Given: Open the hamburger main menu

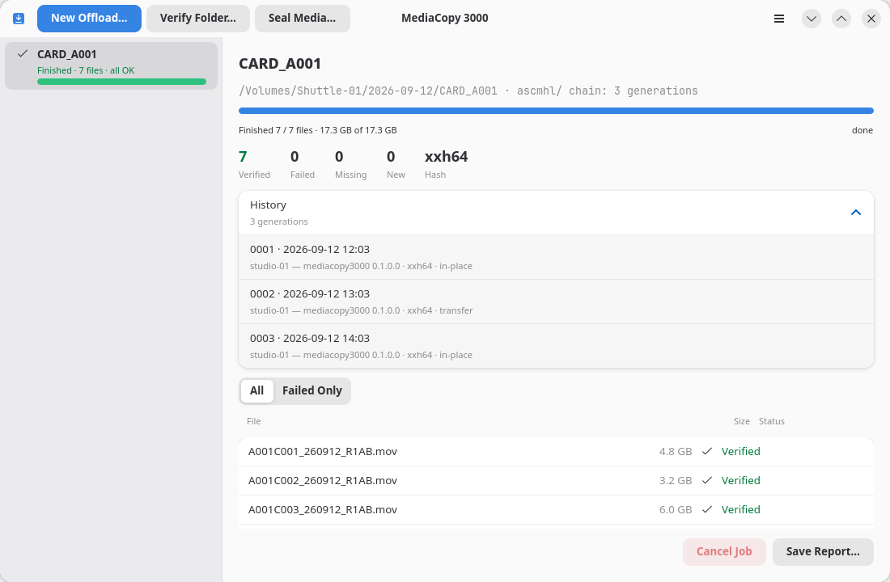Looking at the screenshot, I should (778, 19).
